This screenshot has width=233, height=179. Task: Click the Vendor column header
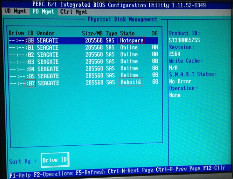pos(46,33)
